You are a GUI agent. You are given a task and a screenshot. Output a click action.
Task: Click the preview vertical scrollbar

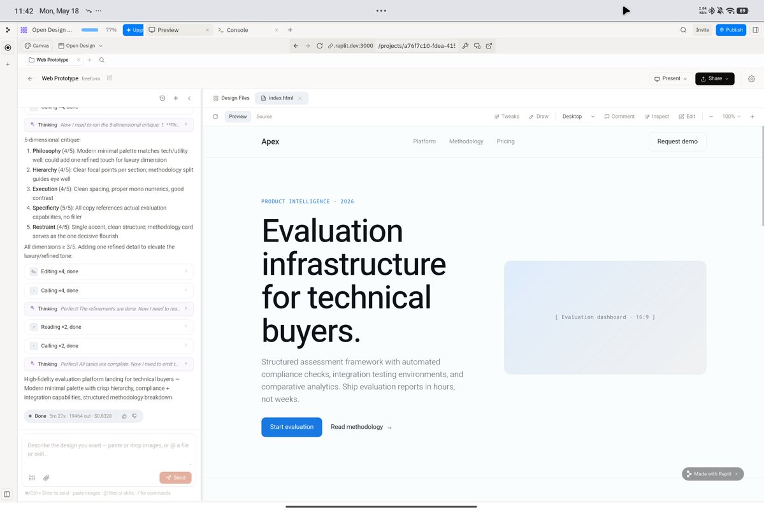[x=762, y=175]
